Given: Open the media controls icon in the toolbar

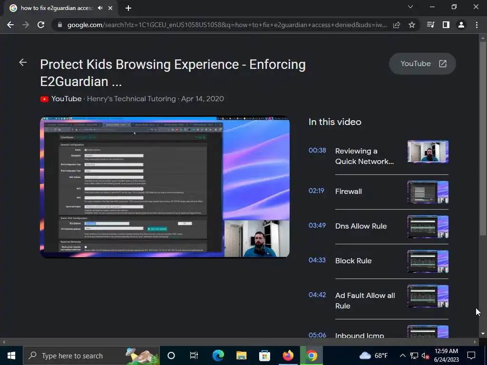Looking at the screenshot, I should click(431, 25).
